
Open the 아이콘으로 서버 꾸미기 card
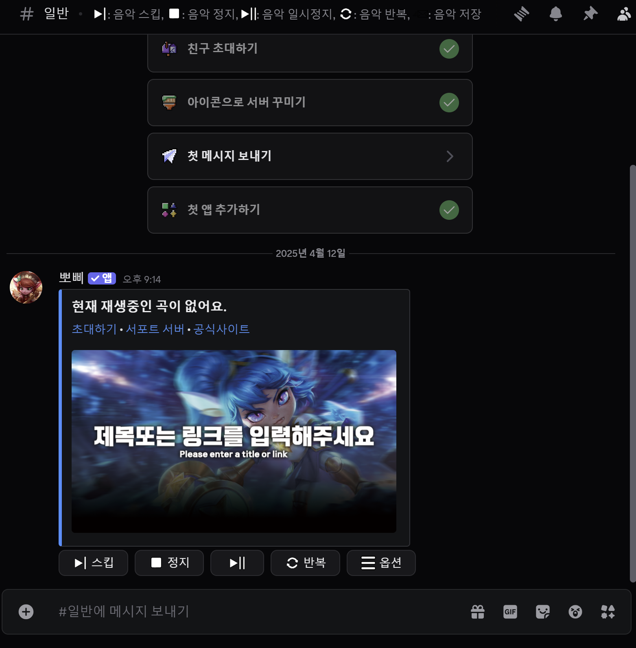pos(310,103)
